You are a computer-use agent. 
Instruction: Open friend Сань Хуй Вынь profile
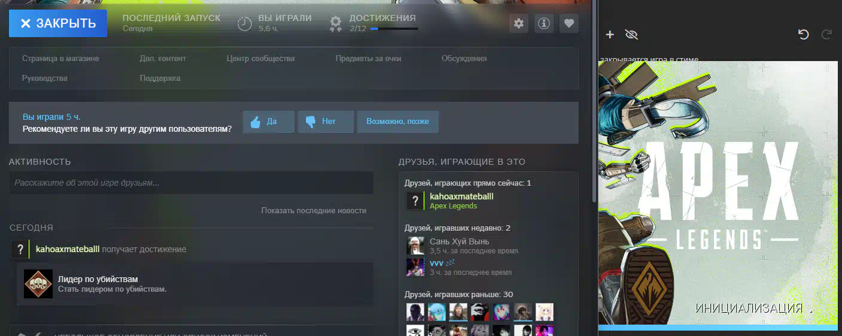460,241
